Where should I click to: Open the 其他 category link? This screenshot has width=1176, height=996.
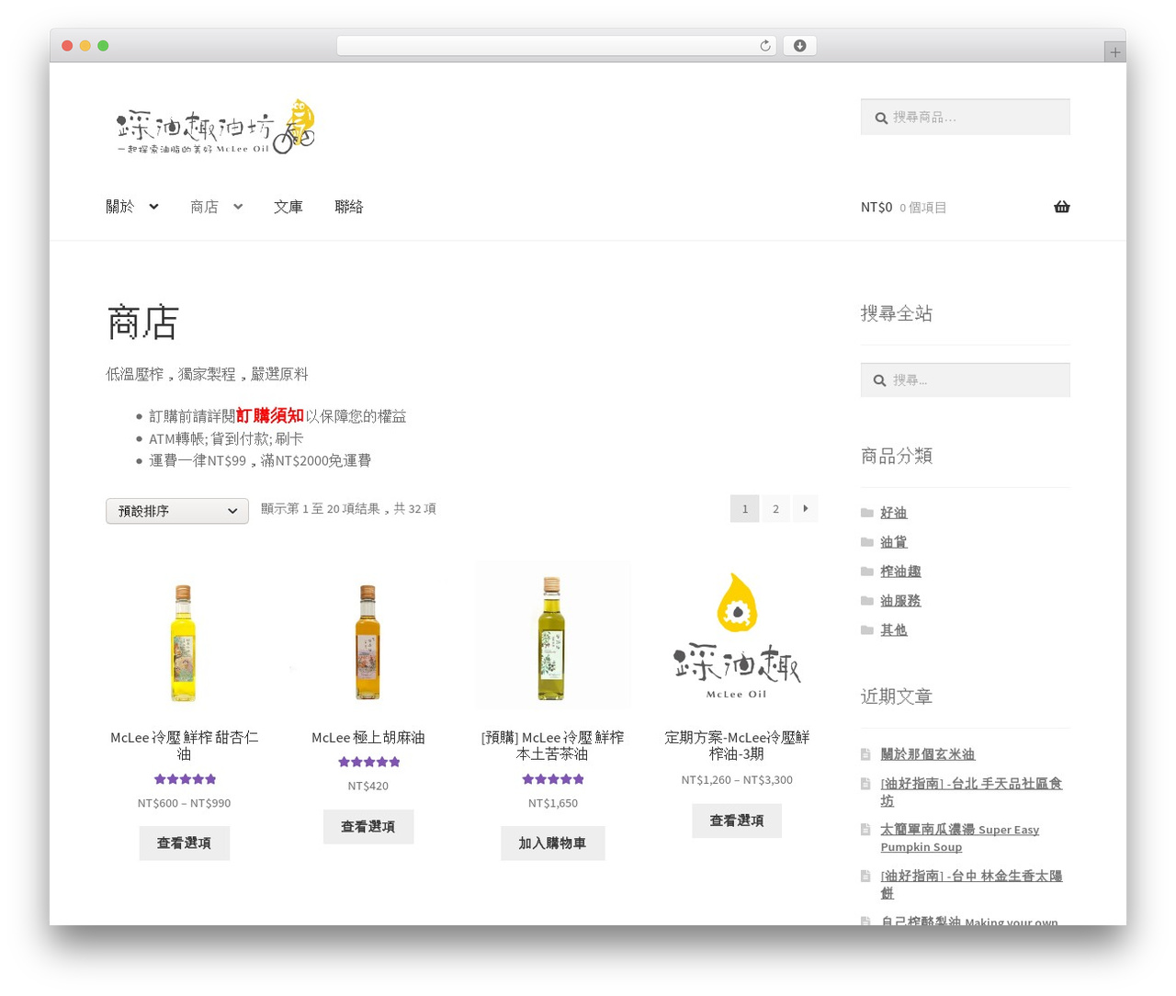click(x=893, y=630)
